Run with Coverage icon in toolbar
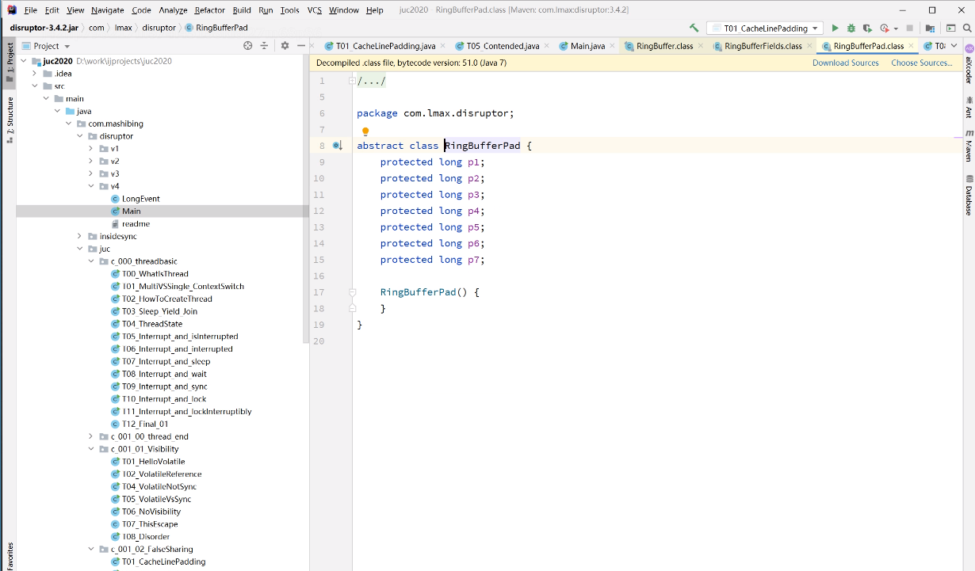The width and height of the screenshot is (975, 571). pyautogui.click(x=868, y=29)
